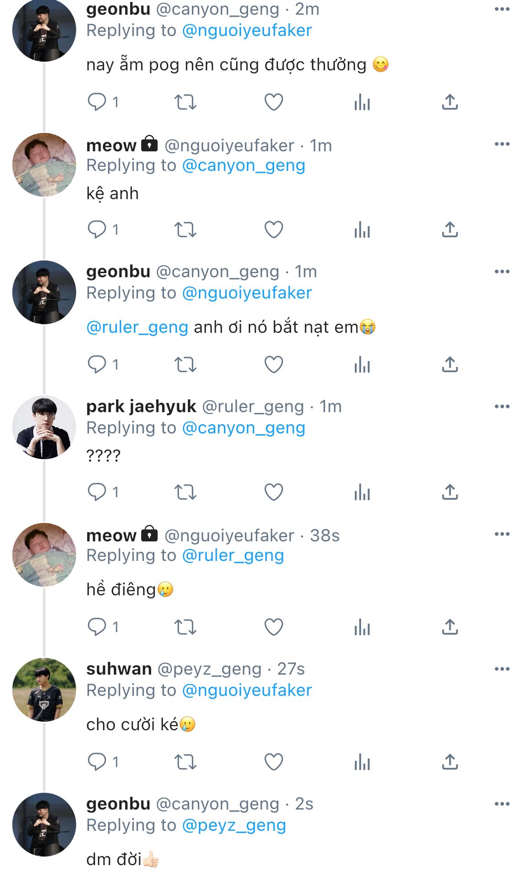Open the @peyz_geng link in the last reply

point(234,825)
